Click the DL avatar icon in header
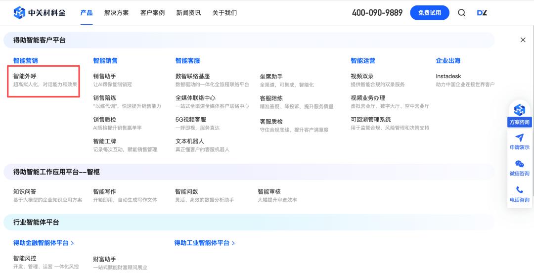The height and width of the screenshot is (273, 534). point(482,13)
